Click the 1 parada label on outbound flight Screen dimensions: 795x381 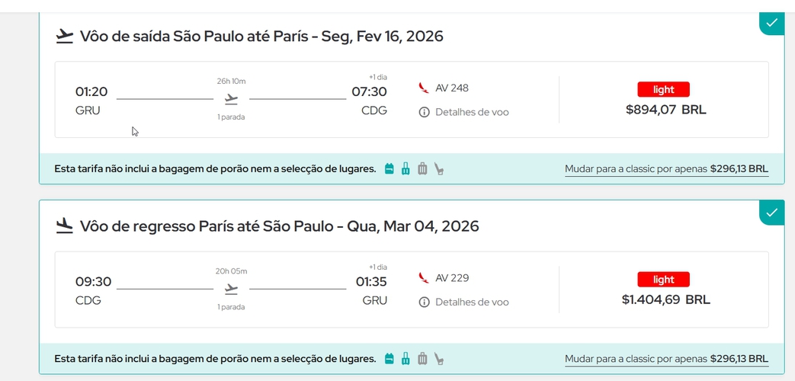231,117
